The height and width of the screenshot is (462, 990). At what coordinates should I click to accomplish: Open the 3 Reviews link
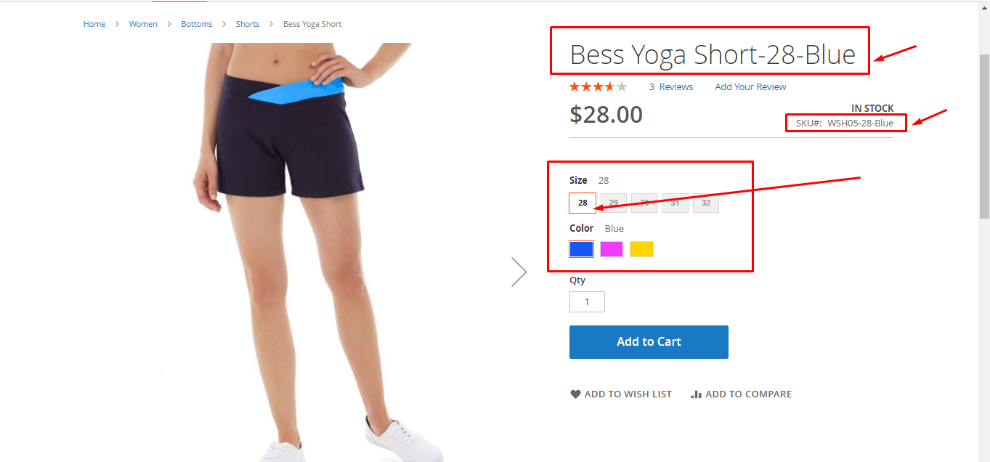coord(671,87)
